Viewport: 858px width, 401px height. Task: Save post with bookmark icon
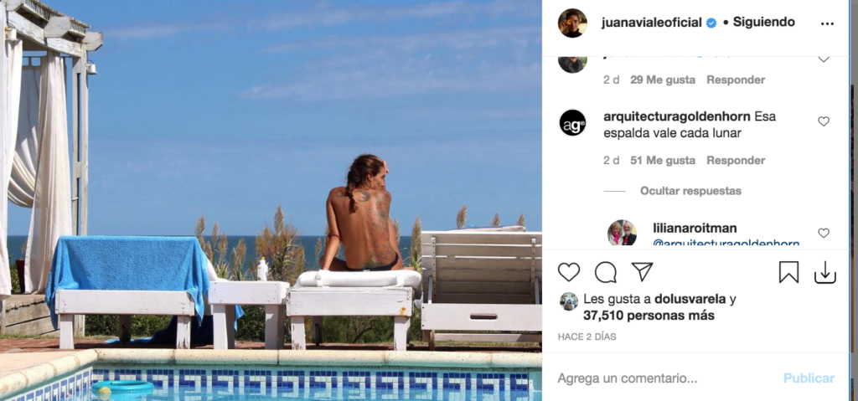[788, 272]
